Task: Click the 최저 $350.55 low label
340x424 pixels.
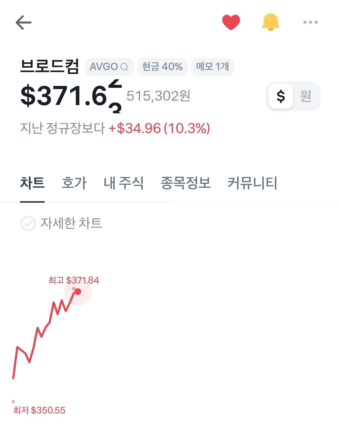Action: click(x=39, y=410)
